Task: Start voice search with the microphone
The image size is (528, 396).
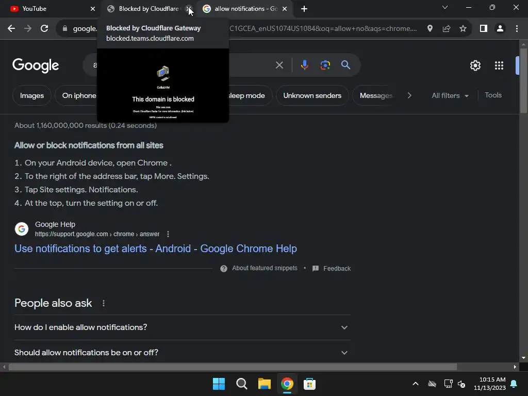Action: (x=304, y=65)
